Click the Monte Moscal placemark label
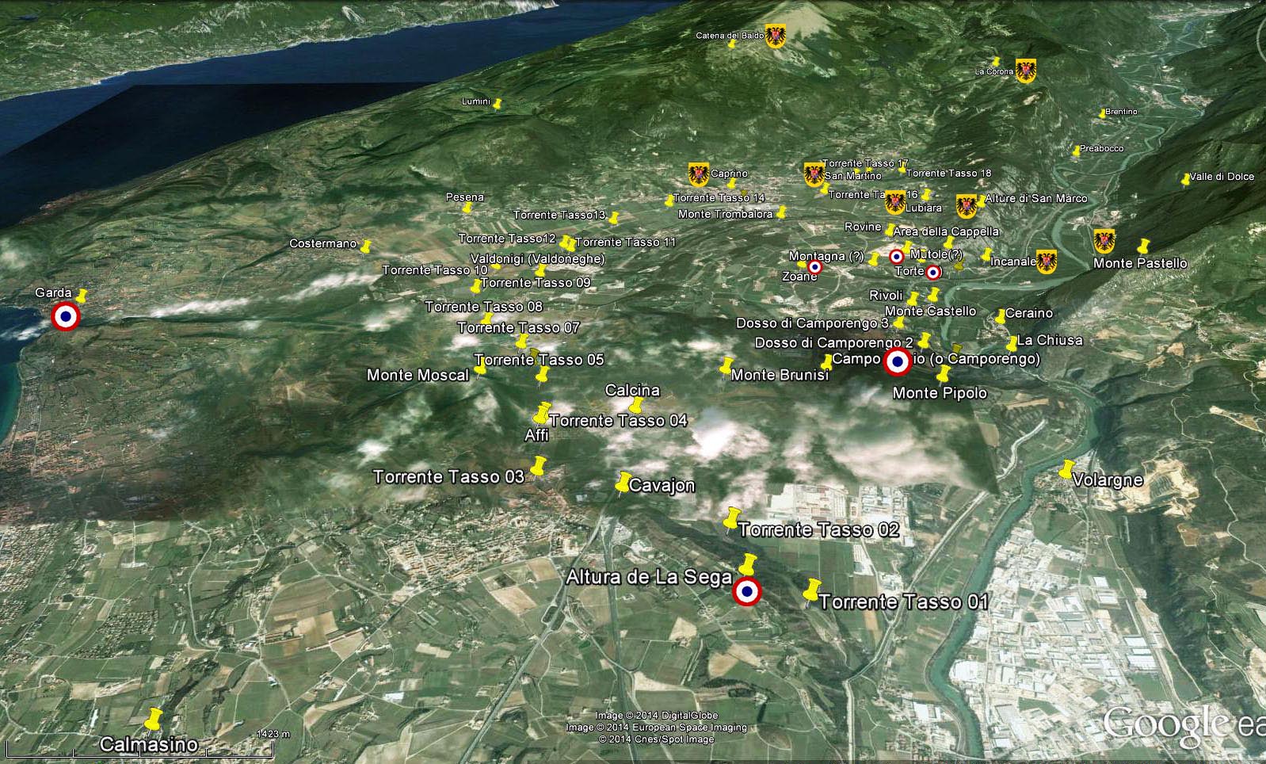Viewport: 1266px width, 764px height. coord(418,375)
